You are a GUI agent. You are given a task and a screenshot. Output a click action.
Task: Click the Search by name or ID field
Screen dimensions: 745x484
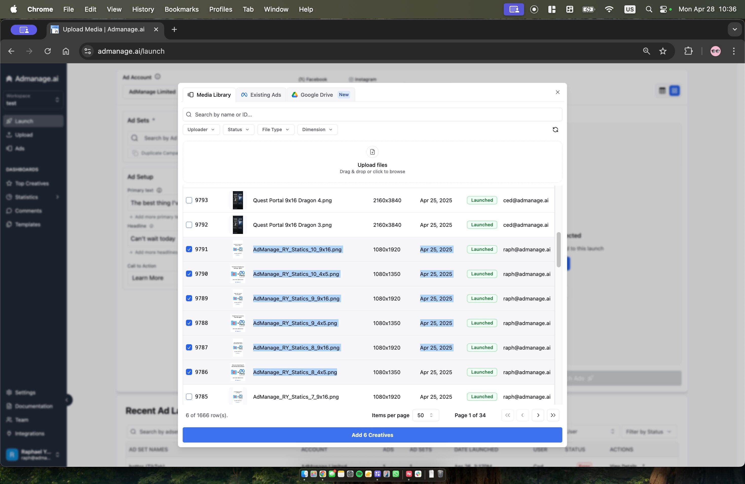372,114
